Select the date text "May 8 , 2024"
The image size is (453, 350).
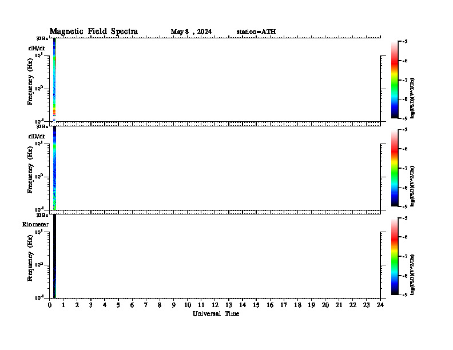(x=191, y=31)
